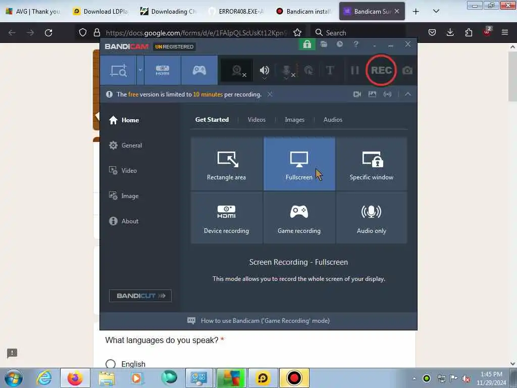Image resolution: width=517 pixels, height=388 pixels.
Task: Open output folder icon in Bandicam title bar
Action: [324, 44]
